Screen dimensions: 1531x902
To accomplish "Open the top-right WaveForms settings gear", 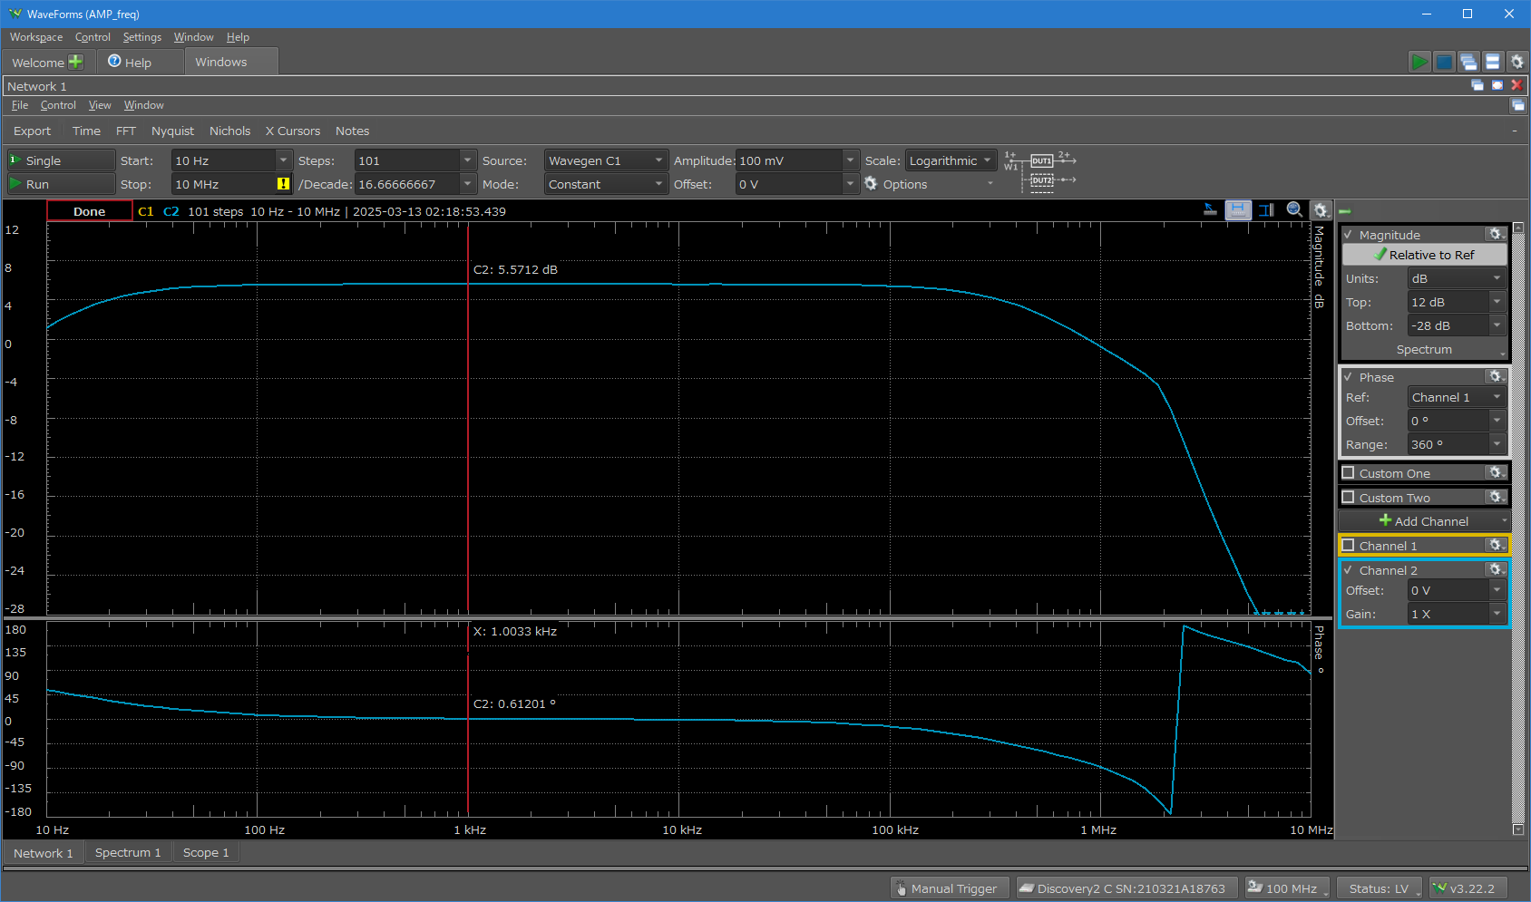I will (x=1517, y=62).
